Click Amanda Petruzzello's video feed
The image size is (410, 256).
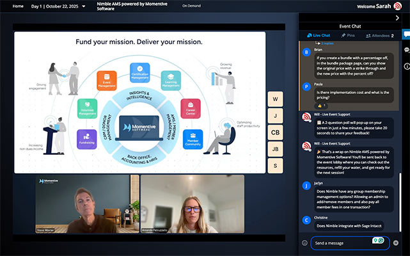[x=193, y=204]
